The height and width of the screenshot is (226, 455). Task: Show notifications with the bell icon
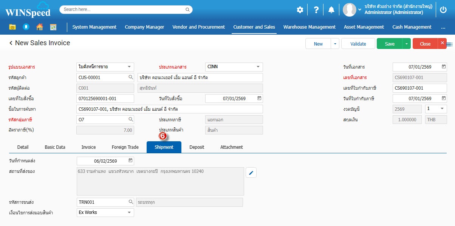coord(331,10)
